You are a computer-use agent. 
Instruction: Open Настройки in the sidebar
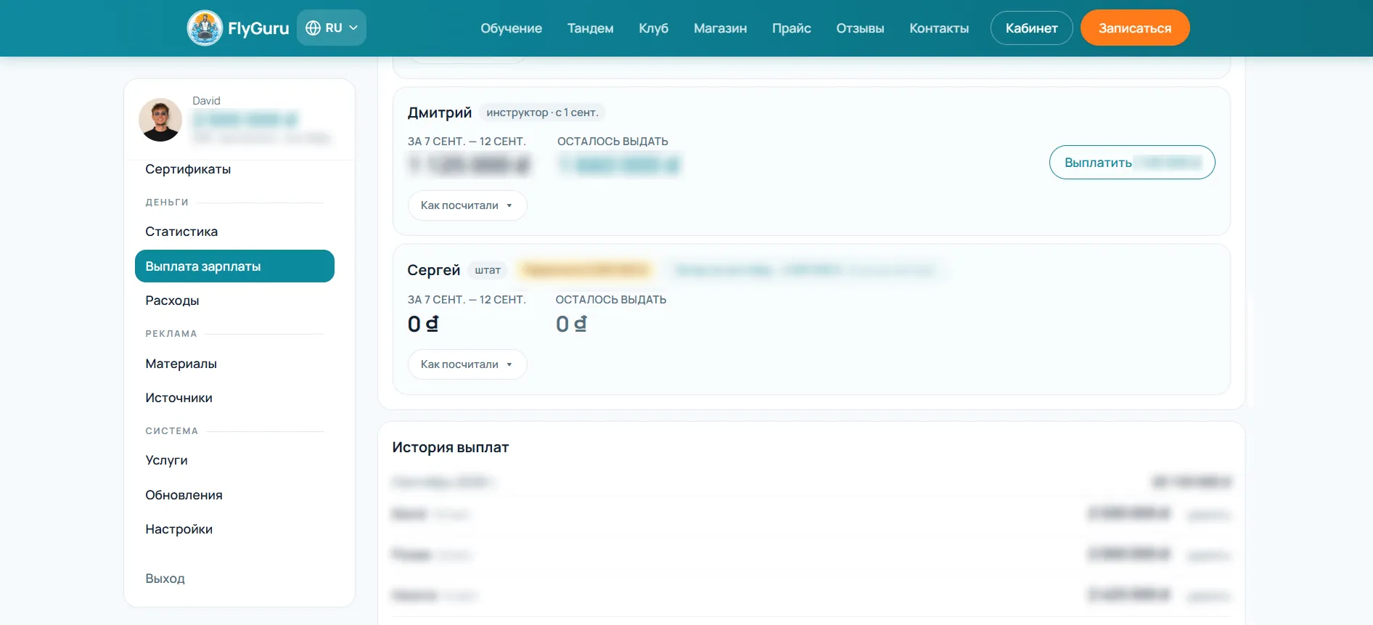pos(179,529)
